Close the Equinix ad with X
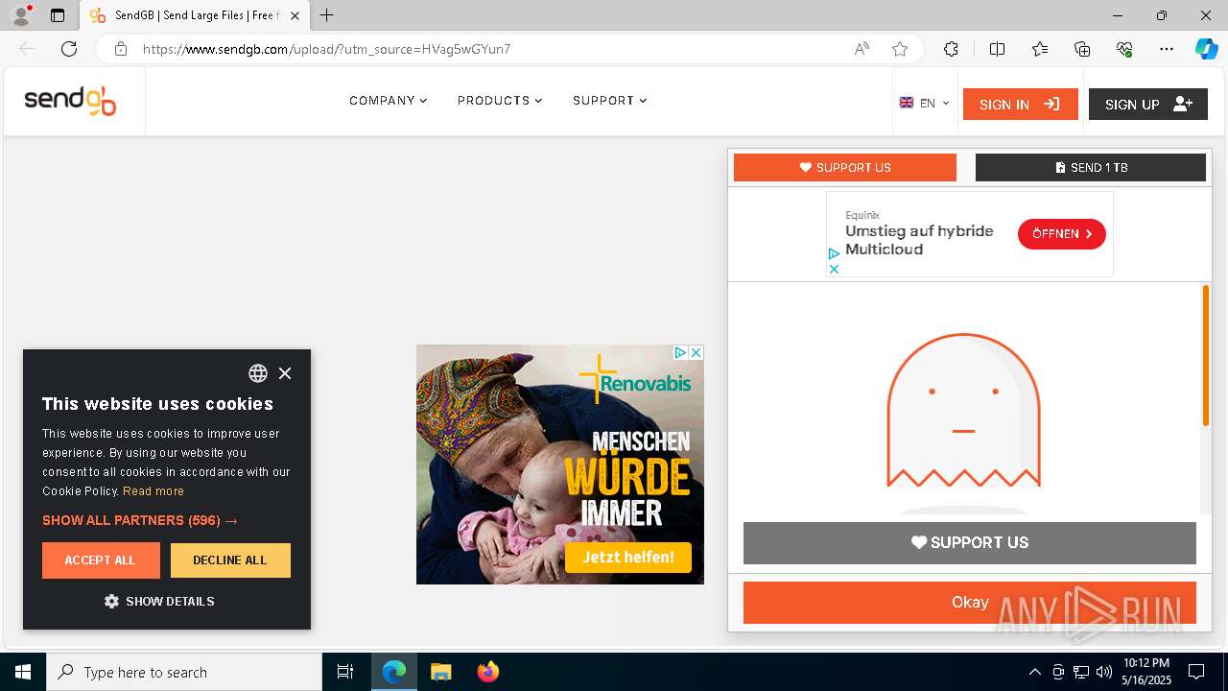This screenshot has width=1228, height=691. [x=834, y=270]
